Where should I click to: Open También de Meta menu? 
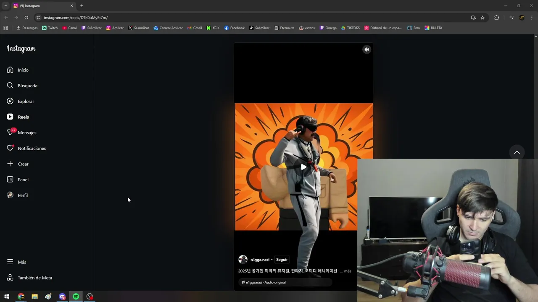[x=29, y=278]
